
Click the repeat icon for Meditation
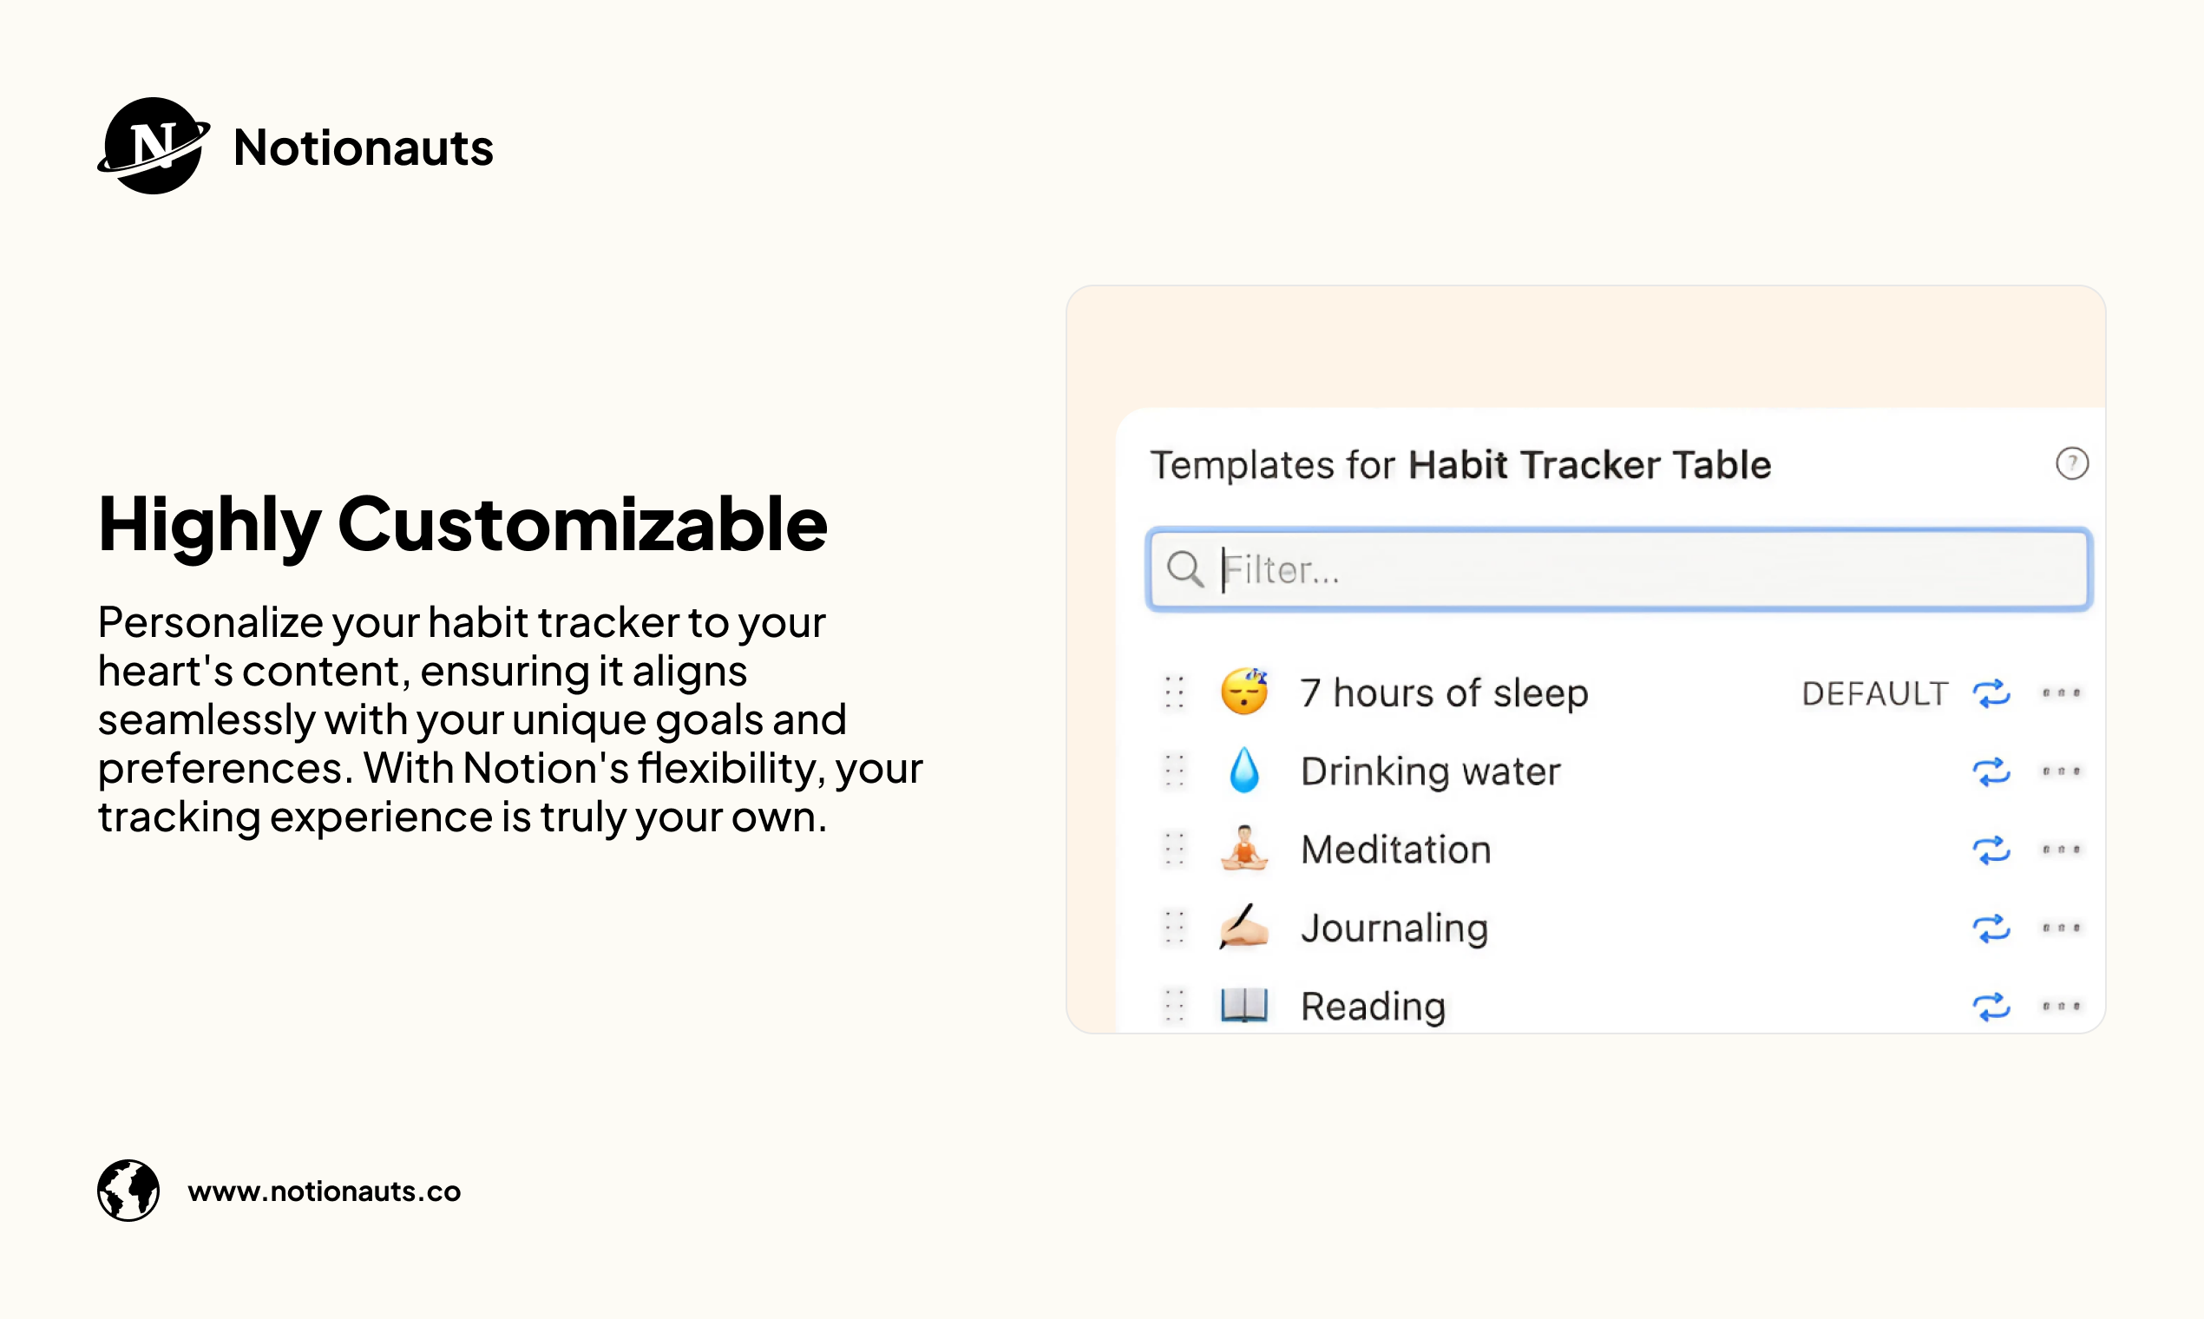click(1991, 850)
